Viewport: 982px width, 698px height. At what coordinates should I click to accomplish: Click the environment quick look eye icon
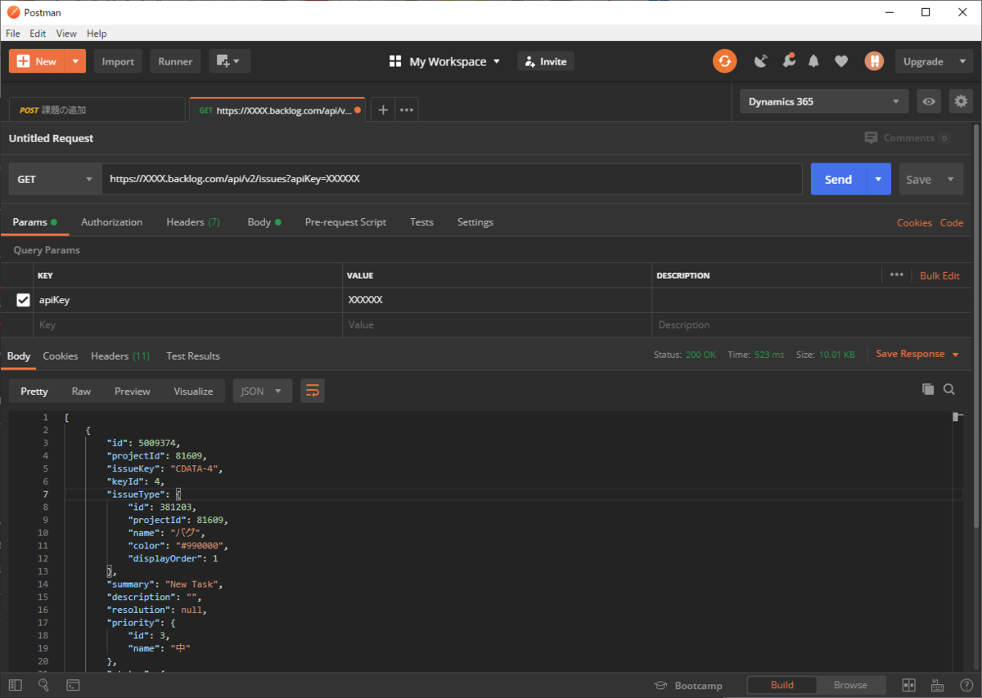929,101
